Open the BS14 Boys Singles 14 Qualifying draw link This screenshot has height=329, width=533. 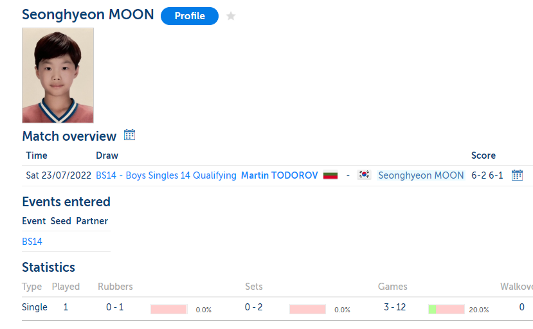click(167, 175)
